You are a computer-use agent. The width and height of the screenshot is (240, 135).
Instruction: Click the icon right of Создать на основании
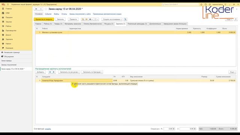click(125, 19)
